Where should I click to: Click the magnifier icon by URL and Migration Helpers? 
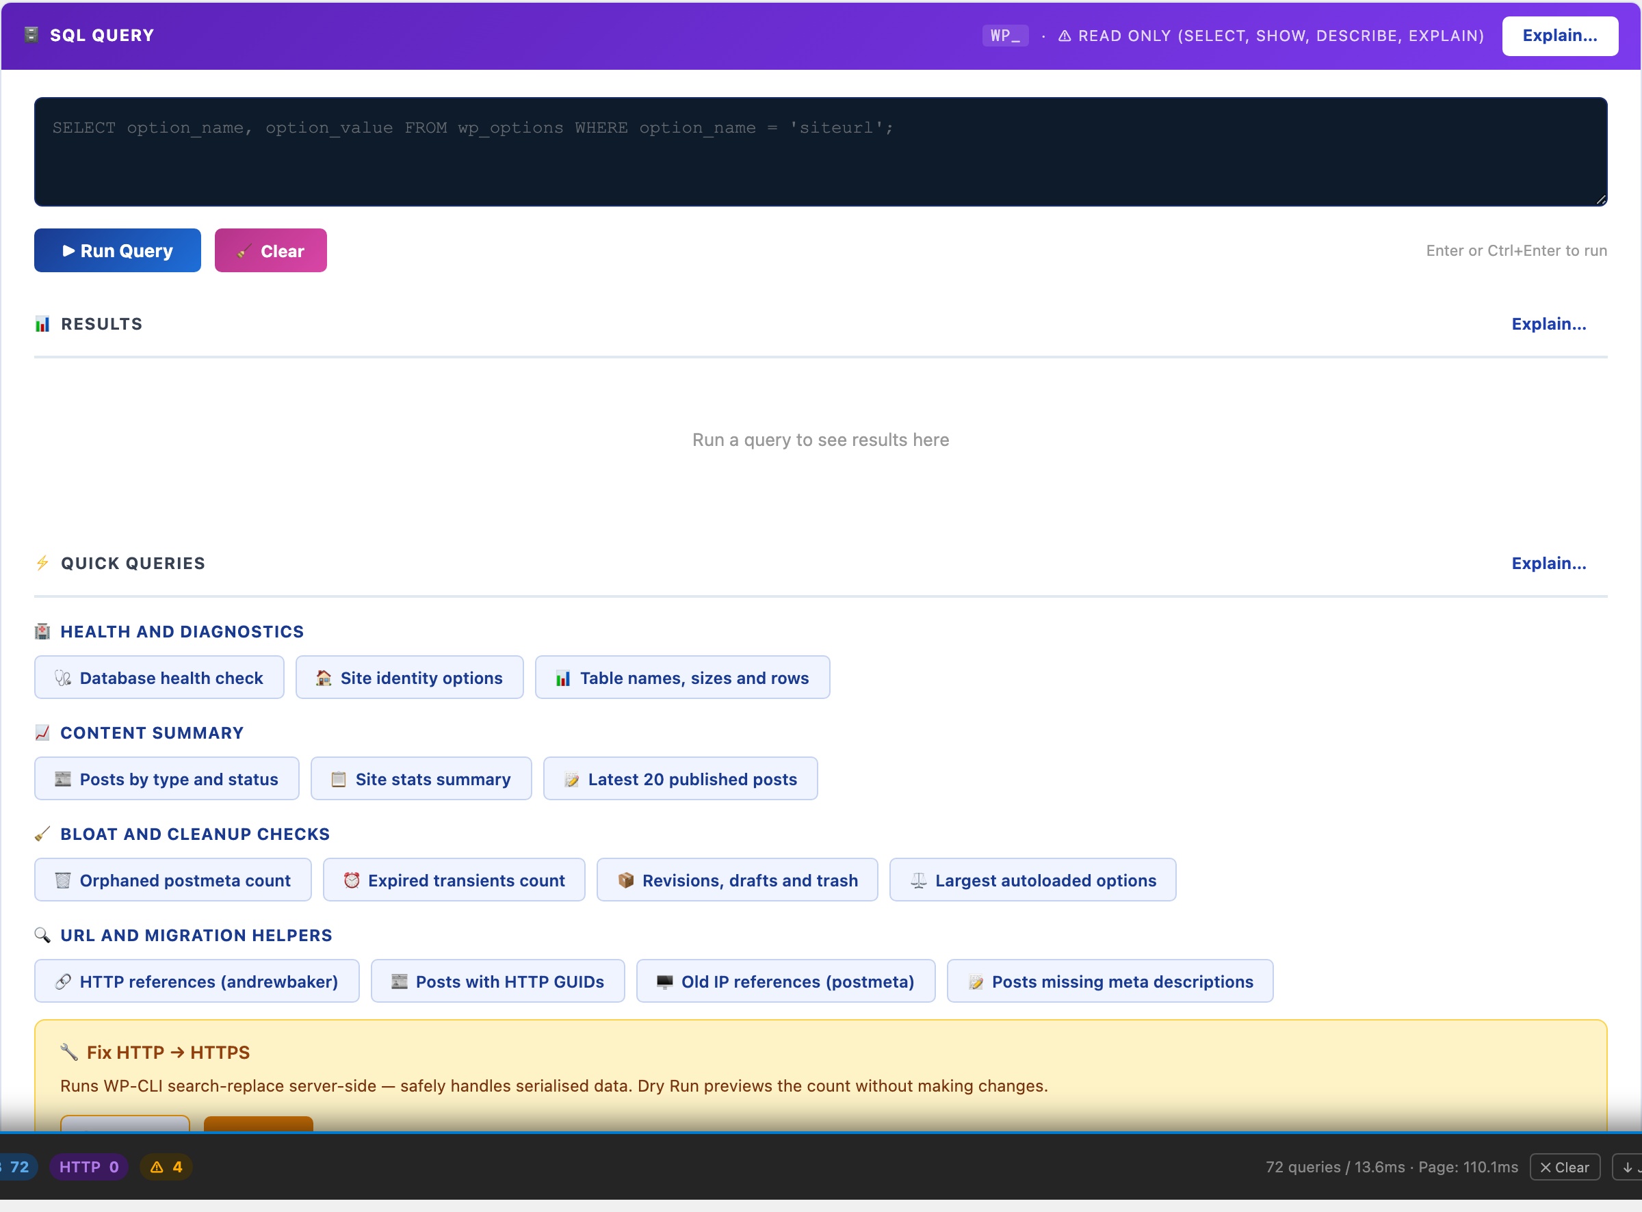pyautogui.click(x=42, y=935)
